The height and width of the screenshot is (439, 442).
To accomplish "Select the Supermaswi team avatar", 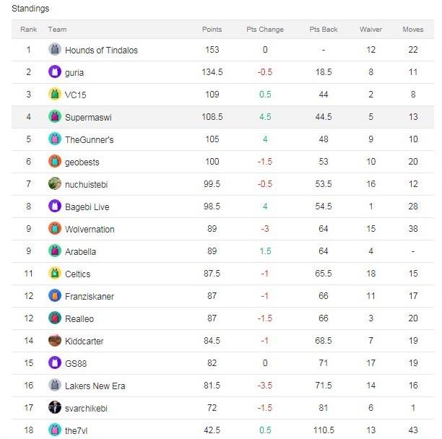I will coord(55,116).
